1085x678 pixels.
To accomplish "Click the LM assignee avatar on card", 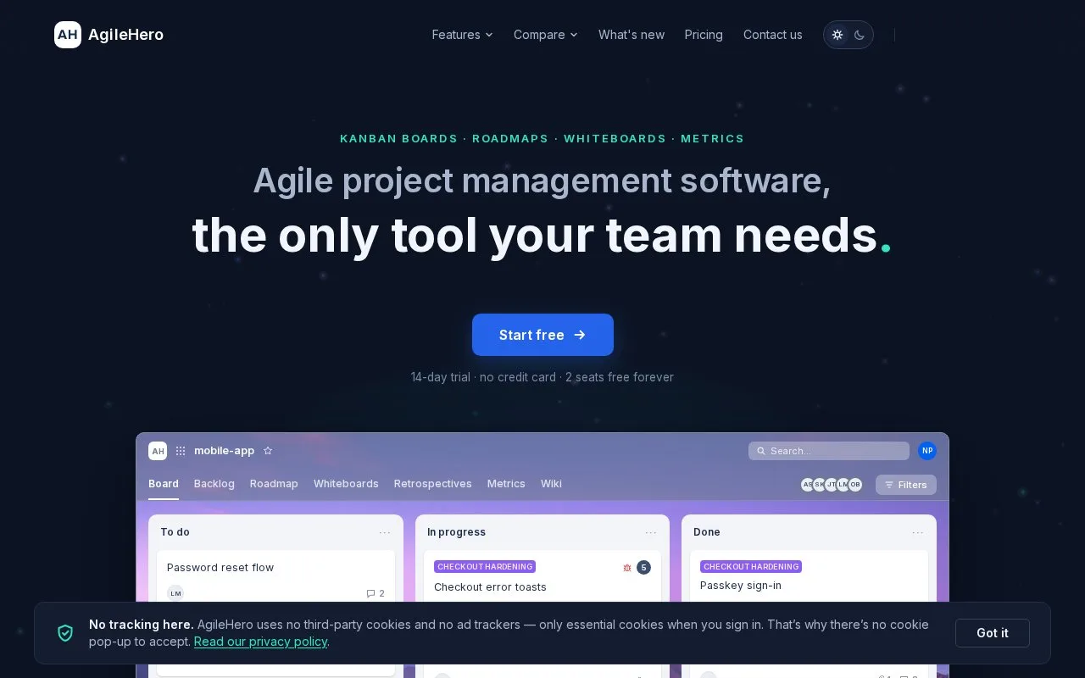I will [x=175, y=593].
